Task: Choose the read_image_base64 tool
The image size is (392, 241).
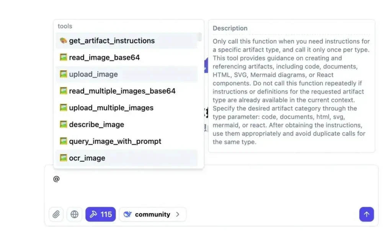Action: [104, 58]
